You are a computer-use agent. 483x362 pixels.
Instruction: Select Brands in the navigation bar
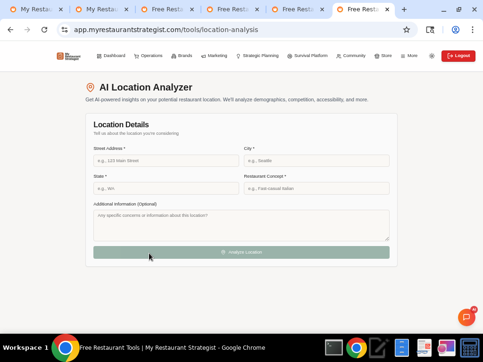pyautogui.click(x=182, y=56)
